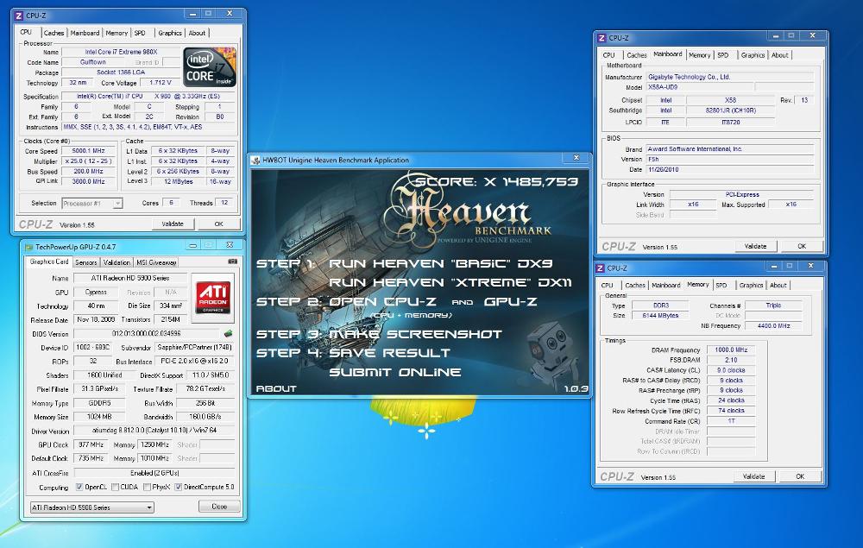Open the MSI Giveaway tab in GPU-Z
Viewport: 863px width, 548px height.
(x=155, y=262)
